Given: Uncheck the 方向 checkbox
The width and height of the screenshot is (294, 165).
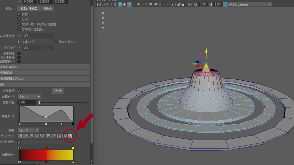Looking at the screenshot, I should (x=19, y=19).
